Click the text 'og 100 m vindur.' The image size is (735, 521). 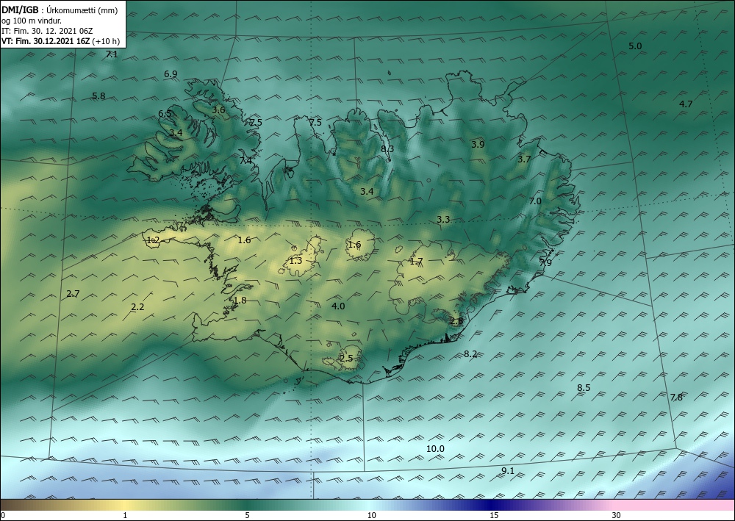pos(32,21)
